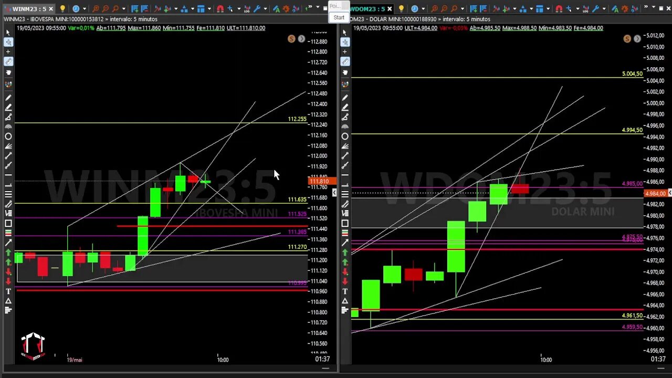
Task: Open the layout template dropdown in WINM23 toolbar
Action: tap(209, 9)
